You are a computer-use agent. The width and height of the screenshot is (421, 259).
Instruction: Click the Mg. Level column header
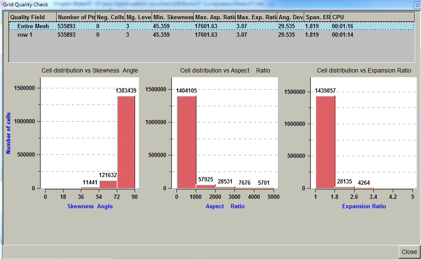pyautogui.click(x=138, y=17)
